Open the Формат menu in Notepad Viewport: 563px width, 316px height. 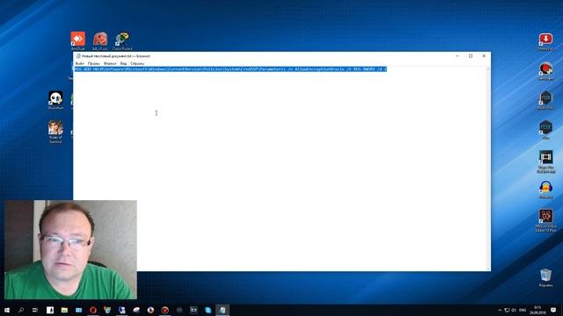click(110, 63)
